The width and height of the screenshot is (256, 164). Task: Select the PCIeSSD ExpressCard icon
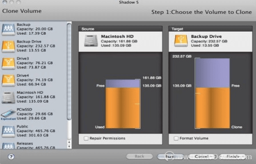pyautogui.click(x=9, y=114)
